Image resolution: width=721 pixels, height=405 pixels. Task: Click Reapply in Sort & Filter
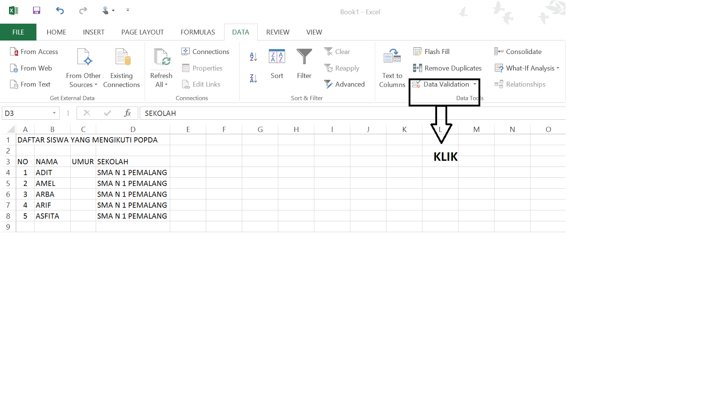pyautogui.click(x=342, y=68)
